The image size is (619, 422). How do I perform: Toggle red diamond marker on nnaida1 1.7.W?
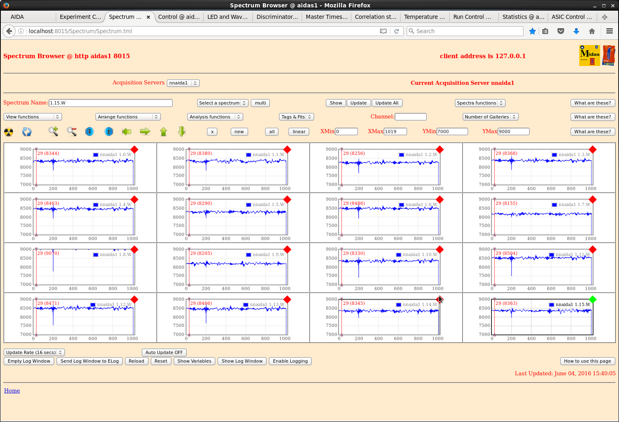click(593, 200)
